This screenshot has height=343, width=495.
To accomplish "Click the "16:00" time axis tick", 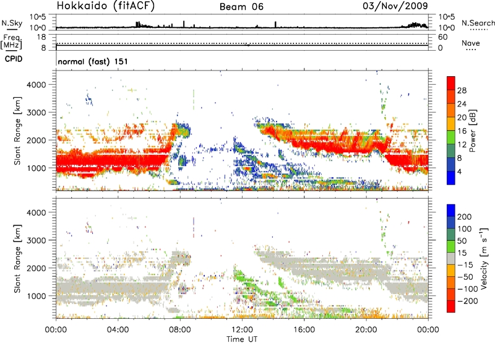I will point(304,330).
